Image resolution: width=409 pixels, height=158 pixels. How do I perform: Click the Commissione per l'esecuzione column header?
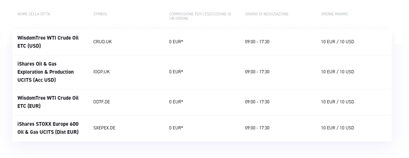[x=200, y=16]
